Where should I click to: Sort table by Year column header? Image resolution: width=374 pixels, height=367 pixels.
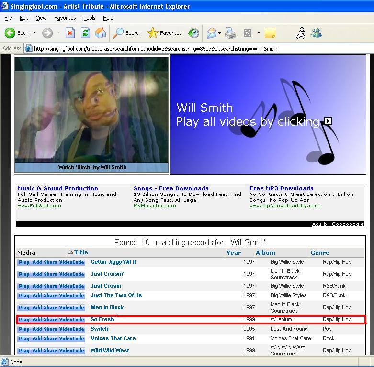tap(234, 253)
